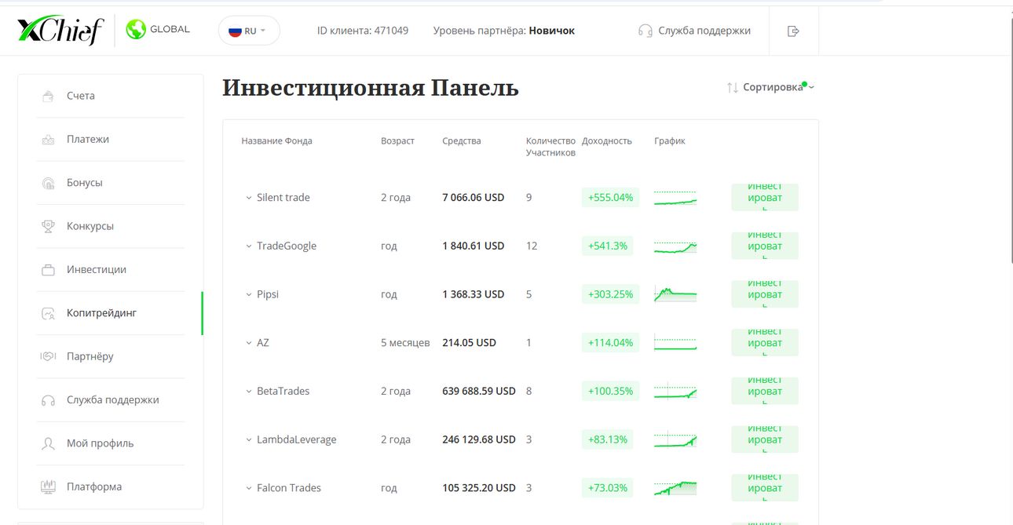Open the RU language dropdown
1013x525 pixels.
(x=249, y=31)
